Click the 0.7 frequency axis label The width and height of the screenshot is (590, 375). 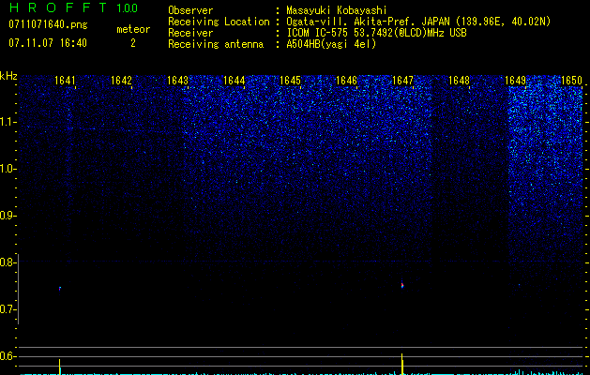[7, 309]
